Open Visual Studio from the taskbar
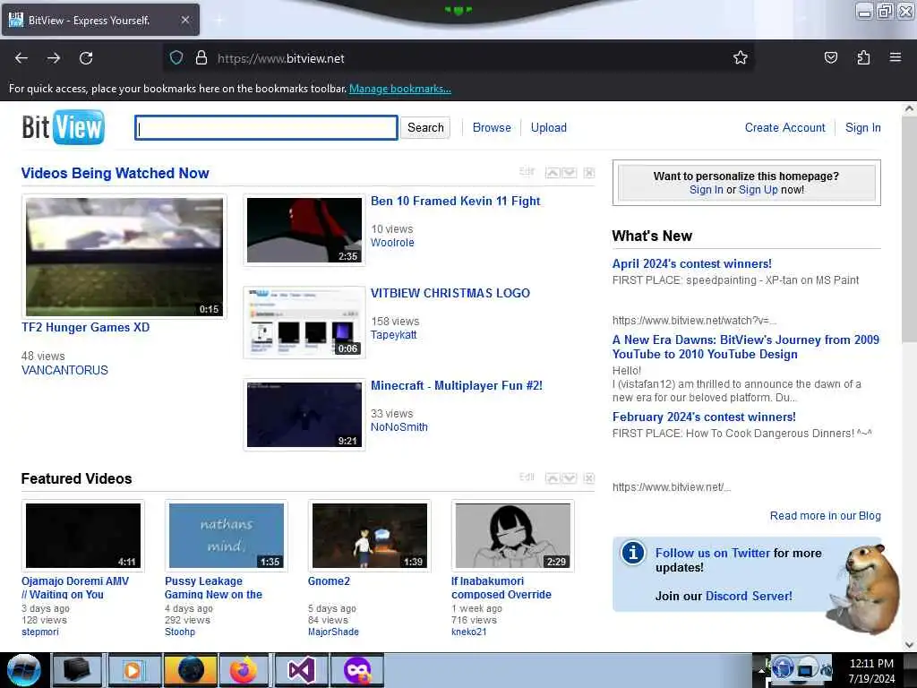 coord(301,670)
